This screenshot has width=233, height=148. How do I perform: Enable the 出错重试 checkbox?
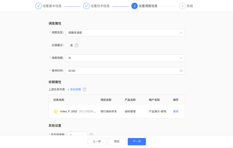coord(67,45)
